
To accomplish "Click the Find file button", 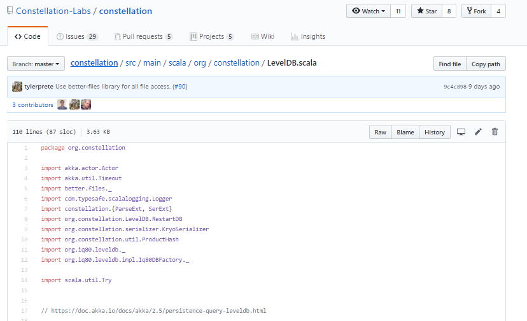I will click(x=449, y=64).
